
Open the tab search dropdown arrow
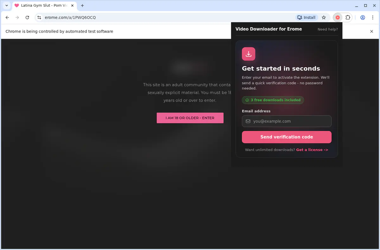(7, 5)
